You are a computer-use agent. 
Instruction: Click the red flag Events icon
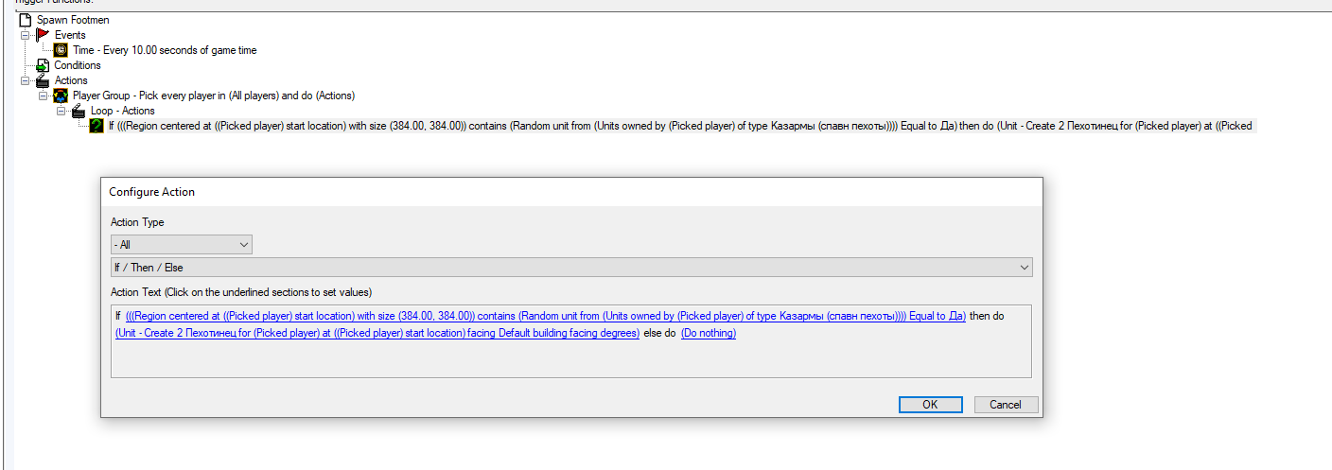coord(43,35)
